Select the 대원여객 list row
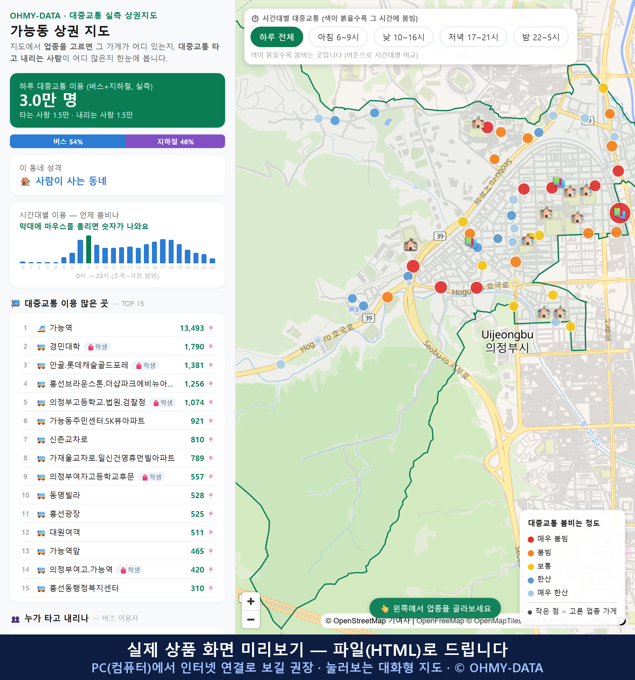This screenshot has height=680, width=635. click(118, 533)
